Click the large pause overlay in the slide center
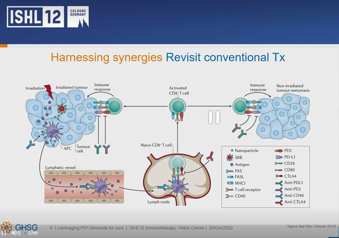339x238 pixels. 214,117
